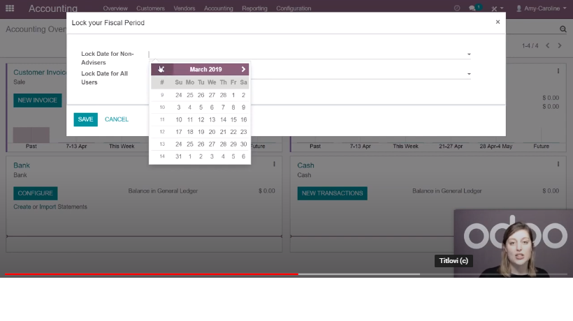Click the video progress bar
This screenshot has height=321, width=573.
click(286, 274)
